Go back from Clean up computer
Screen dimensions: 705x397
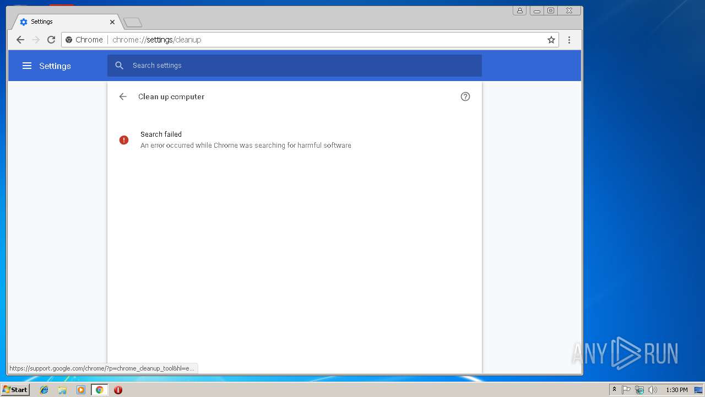(123, 96)
